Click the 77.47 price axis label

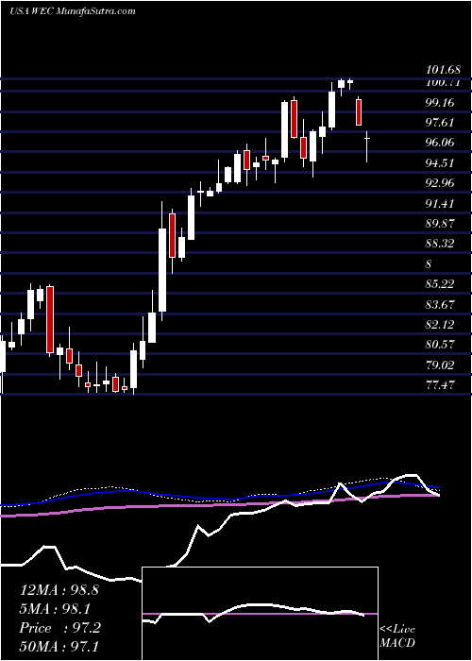click(441, 384)
